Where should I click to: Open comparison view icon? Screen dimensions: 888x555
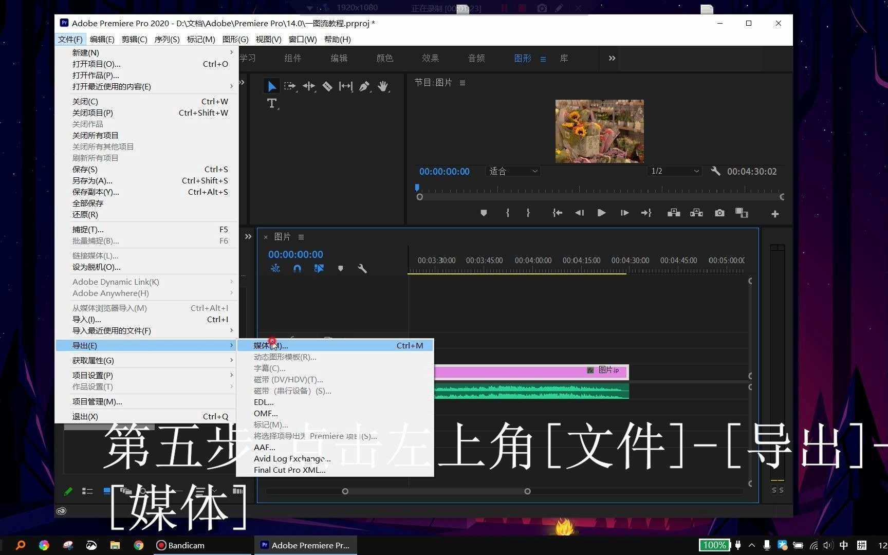pyautogui.click(x=742, y=213)
